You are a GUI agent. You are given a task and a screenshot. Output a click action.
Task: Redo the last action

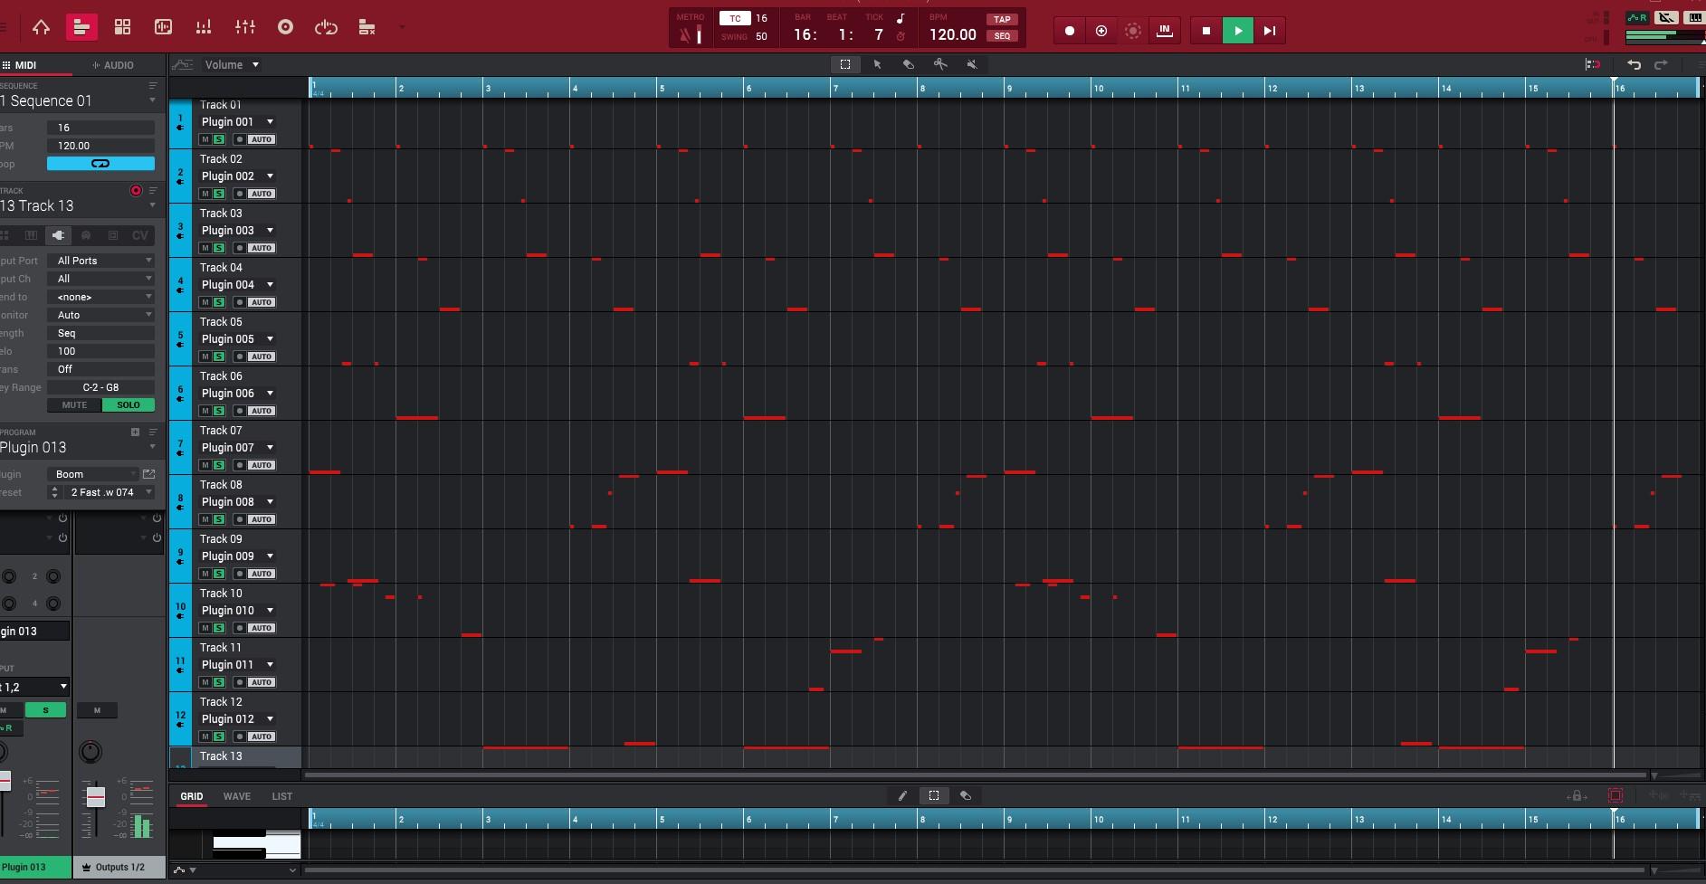[x=1661, y=64]
